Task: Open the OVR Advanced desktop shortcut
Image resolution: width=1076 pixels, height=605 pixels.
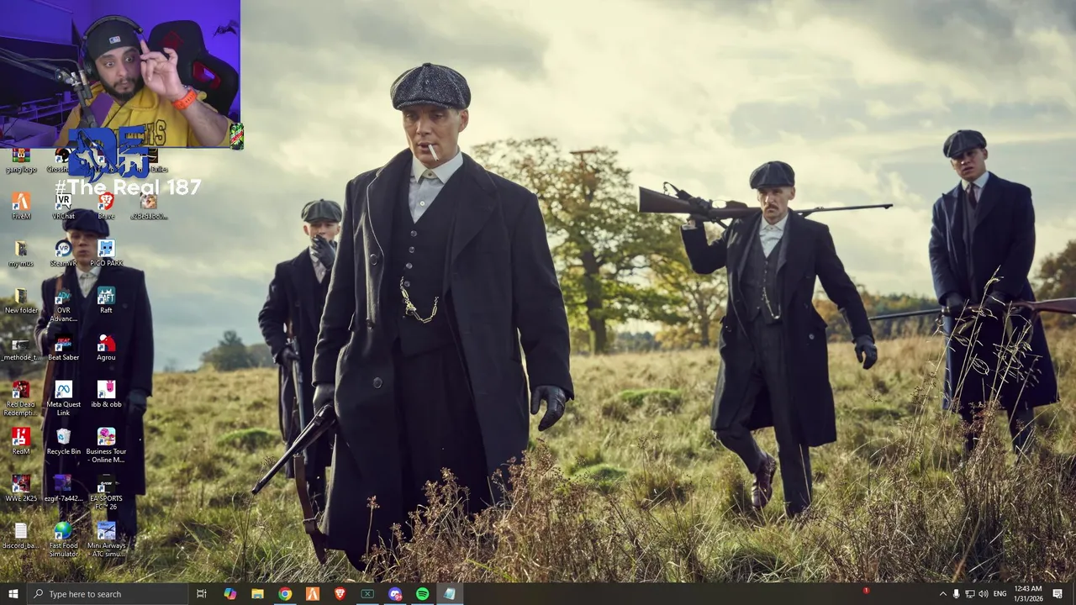Action: [x=63, y=304]
